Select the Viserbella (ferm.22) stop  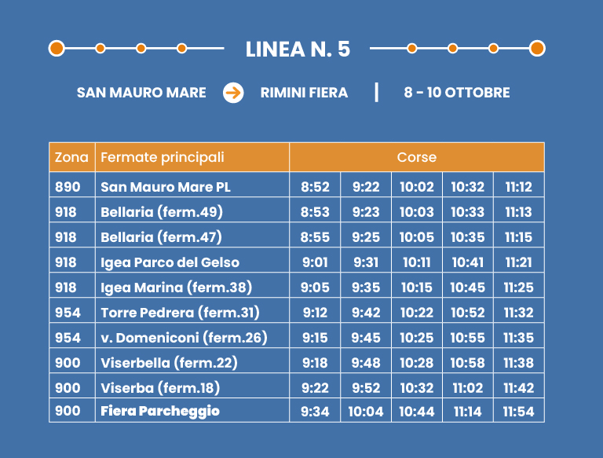(169, 363)
